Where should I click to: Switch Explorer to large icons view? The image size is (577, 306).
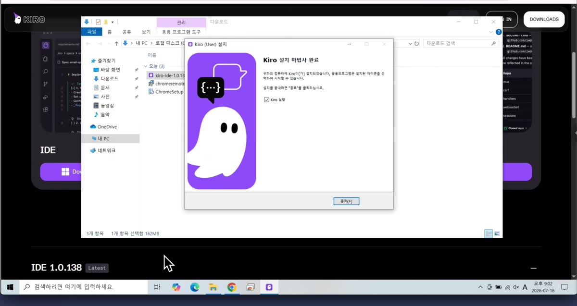coord(497,233)
